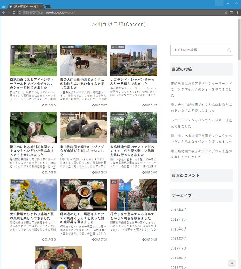The height and width of the screenshot is (269, 241).
Task: Open the 2018年4月 archive link
Action: 179,210
